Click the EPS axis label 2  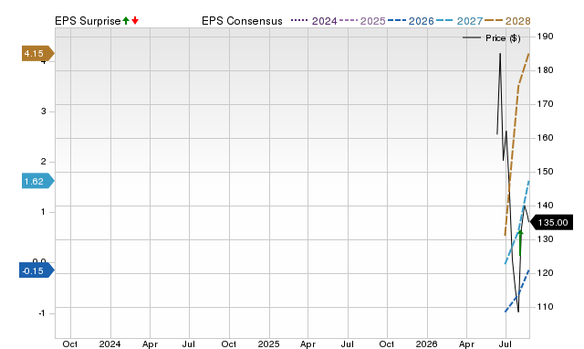44,162
